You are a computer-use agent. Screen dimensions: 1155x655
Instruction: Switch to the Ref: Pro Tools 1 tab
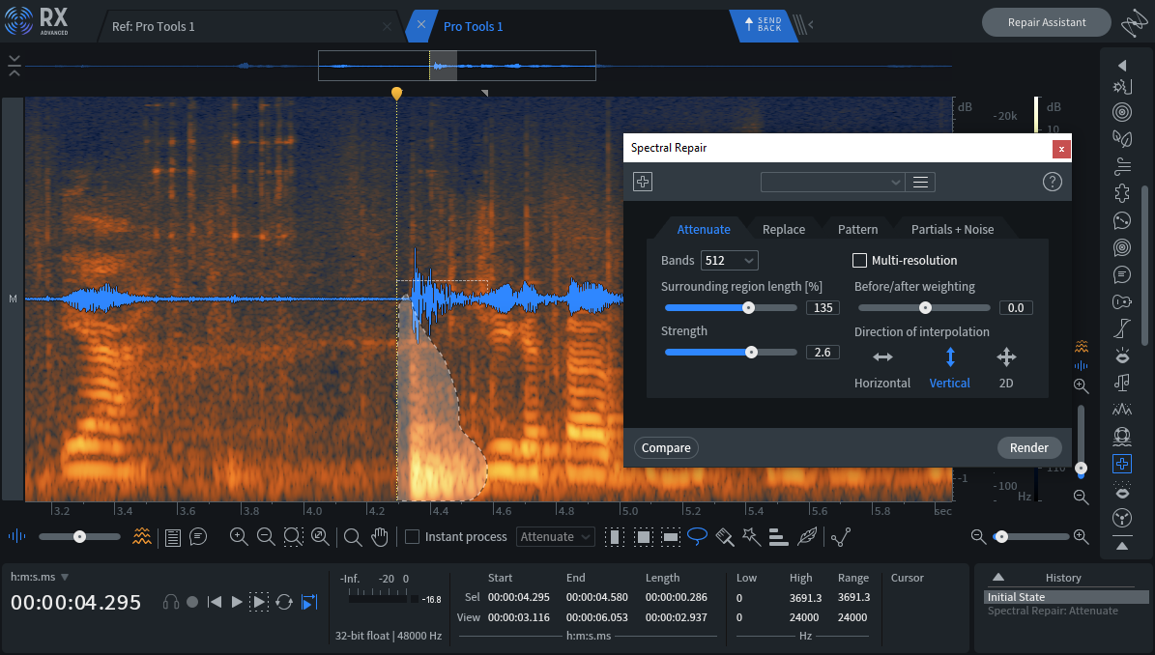pyautogui.click(x=154, y=26)
